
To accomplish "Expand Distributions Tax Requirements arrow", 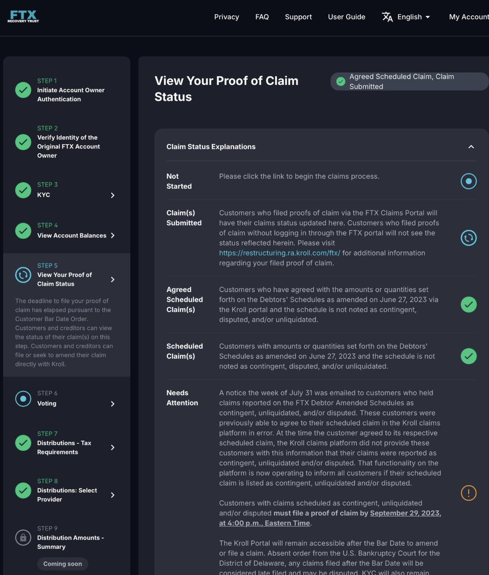I will click(x=113, y=448).
